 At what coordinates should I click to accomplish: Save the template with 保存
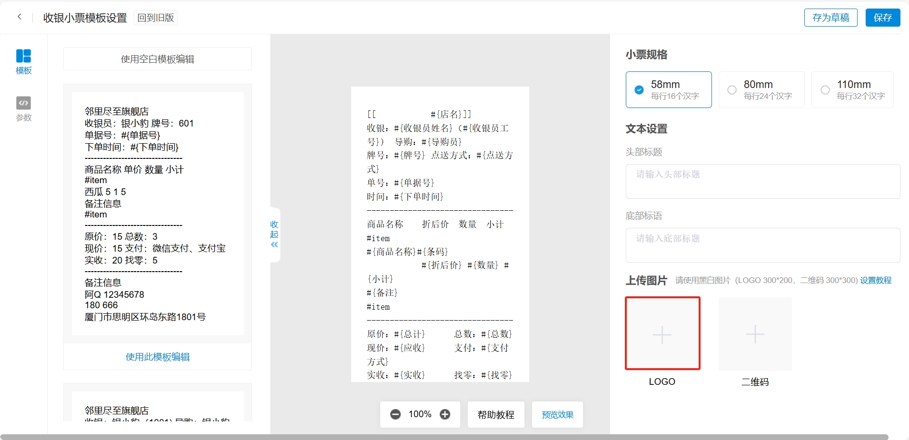882,18
